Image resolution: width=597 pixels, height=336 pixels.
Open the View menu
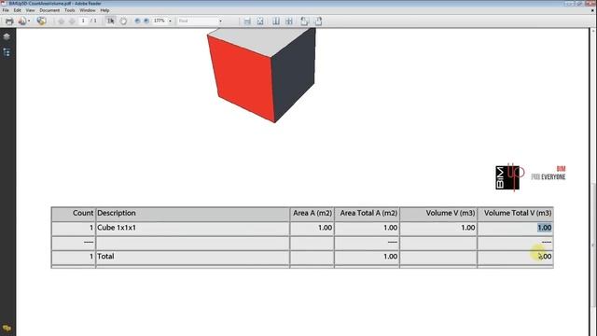[30, 10]
